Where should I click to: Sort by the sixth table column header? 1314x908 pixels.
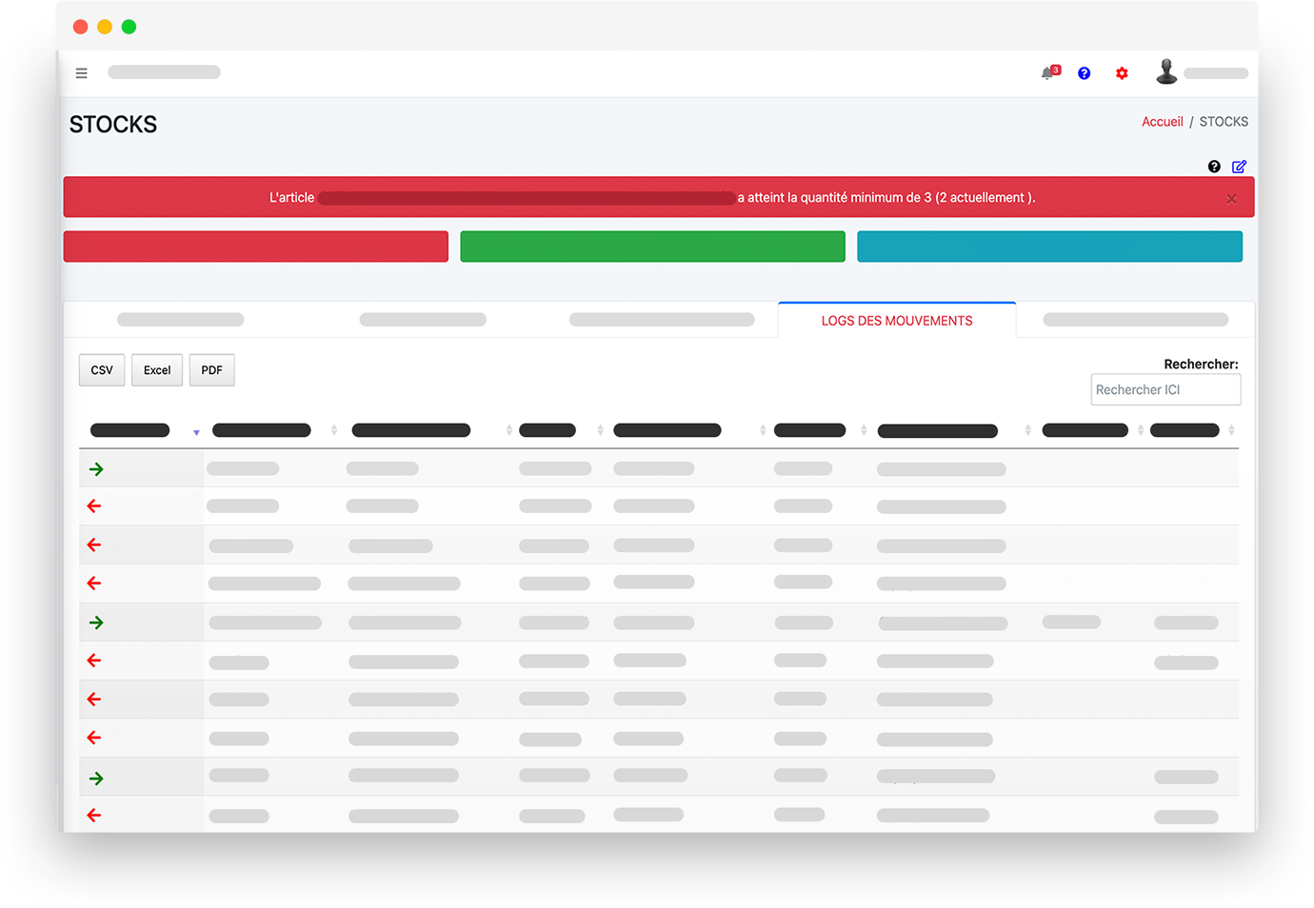click(x=810, y=430)
